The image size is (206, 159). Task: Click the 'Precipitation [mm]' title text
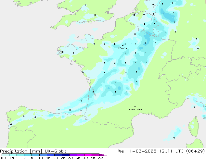pyautogui.click(x=21, y=151)
